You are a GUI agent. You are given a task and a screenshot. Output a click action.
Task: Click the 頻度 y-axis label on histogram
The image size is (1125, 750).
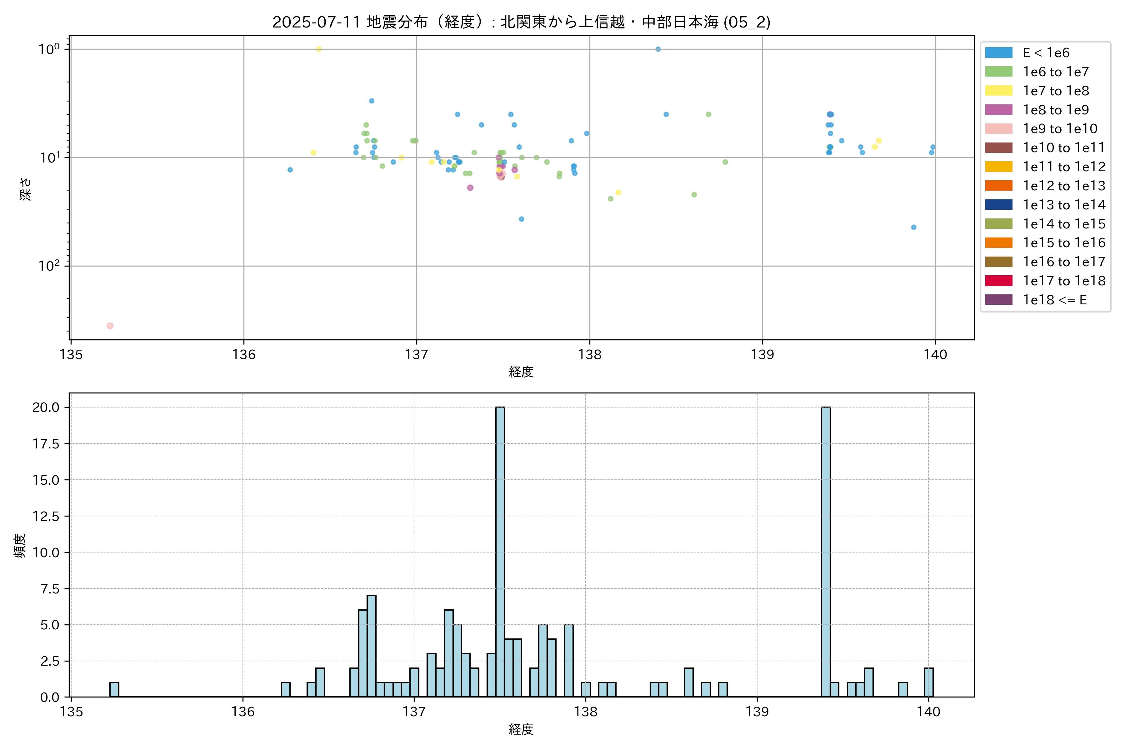(20, 545)
